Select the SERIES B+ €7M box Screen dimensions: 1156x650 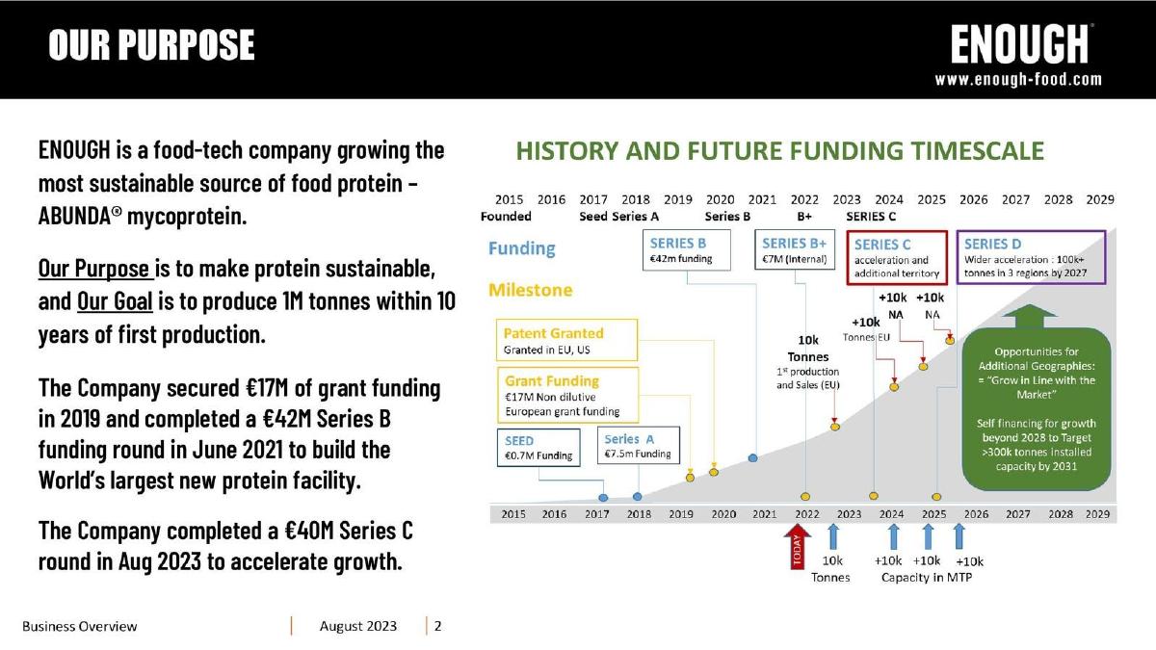coord(797,250)
